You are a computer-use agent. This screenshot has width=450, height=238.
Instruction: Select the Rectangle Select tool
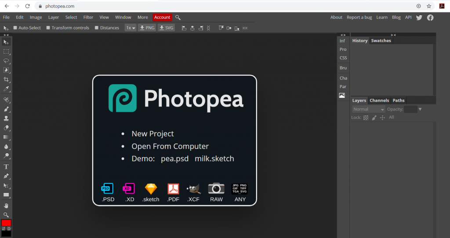[x=6, y=52]
